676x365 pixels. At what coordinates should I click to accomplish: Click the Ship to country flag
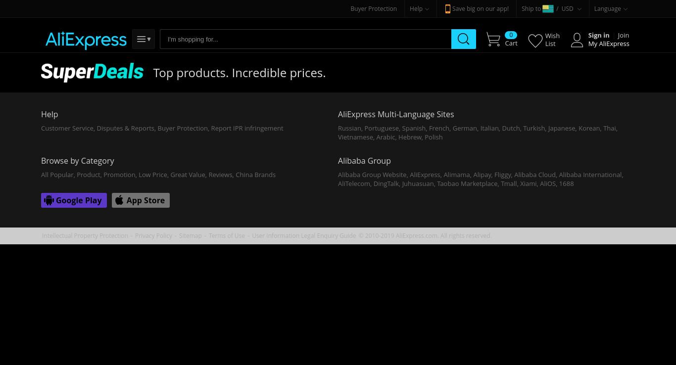point(548,9)
